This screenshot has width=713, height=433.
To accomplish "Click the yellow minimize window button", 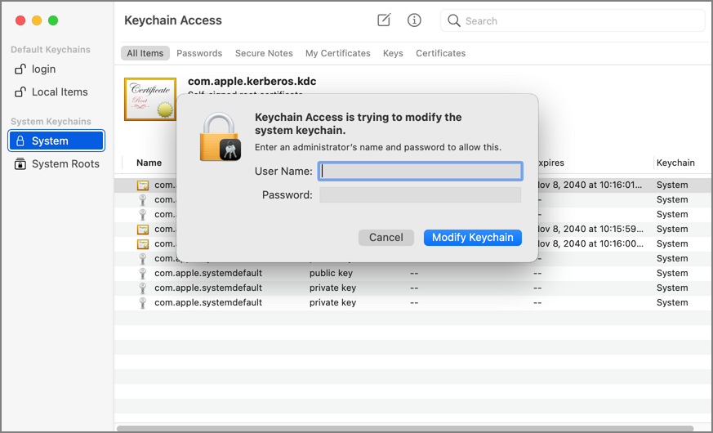I will click(x=37, y=20).
